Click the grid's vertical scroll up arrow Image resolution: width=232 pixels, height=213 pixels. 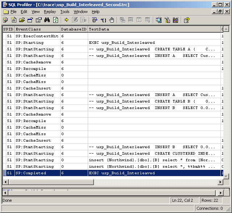click(x=226, y=29)
